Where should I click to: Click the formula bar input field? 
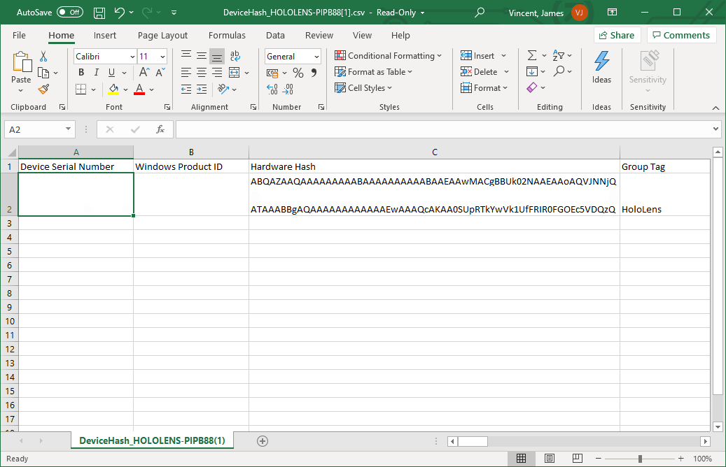pos(444,129)
